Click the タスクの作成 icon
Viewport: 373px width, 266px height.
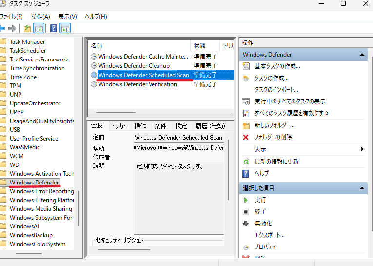(x=246, y=78)
